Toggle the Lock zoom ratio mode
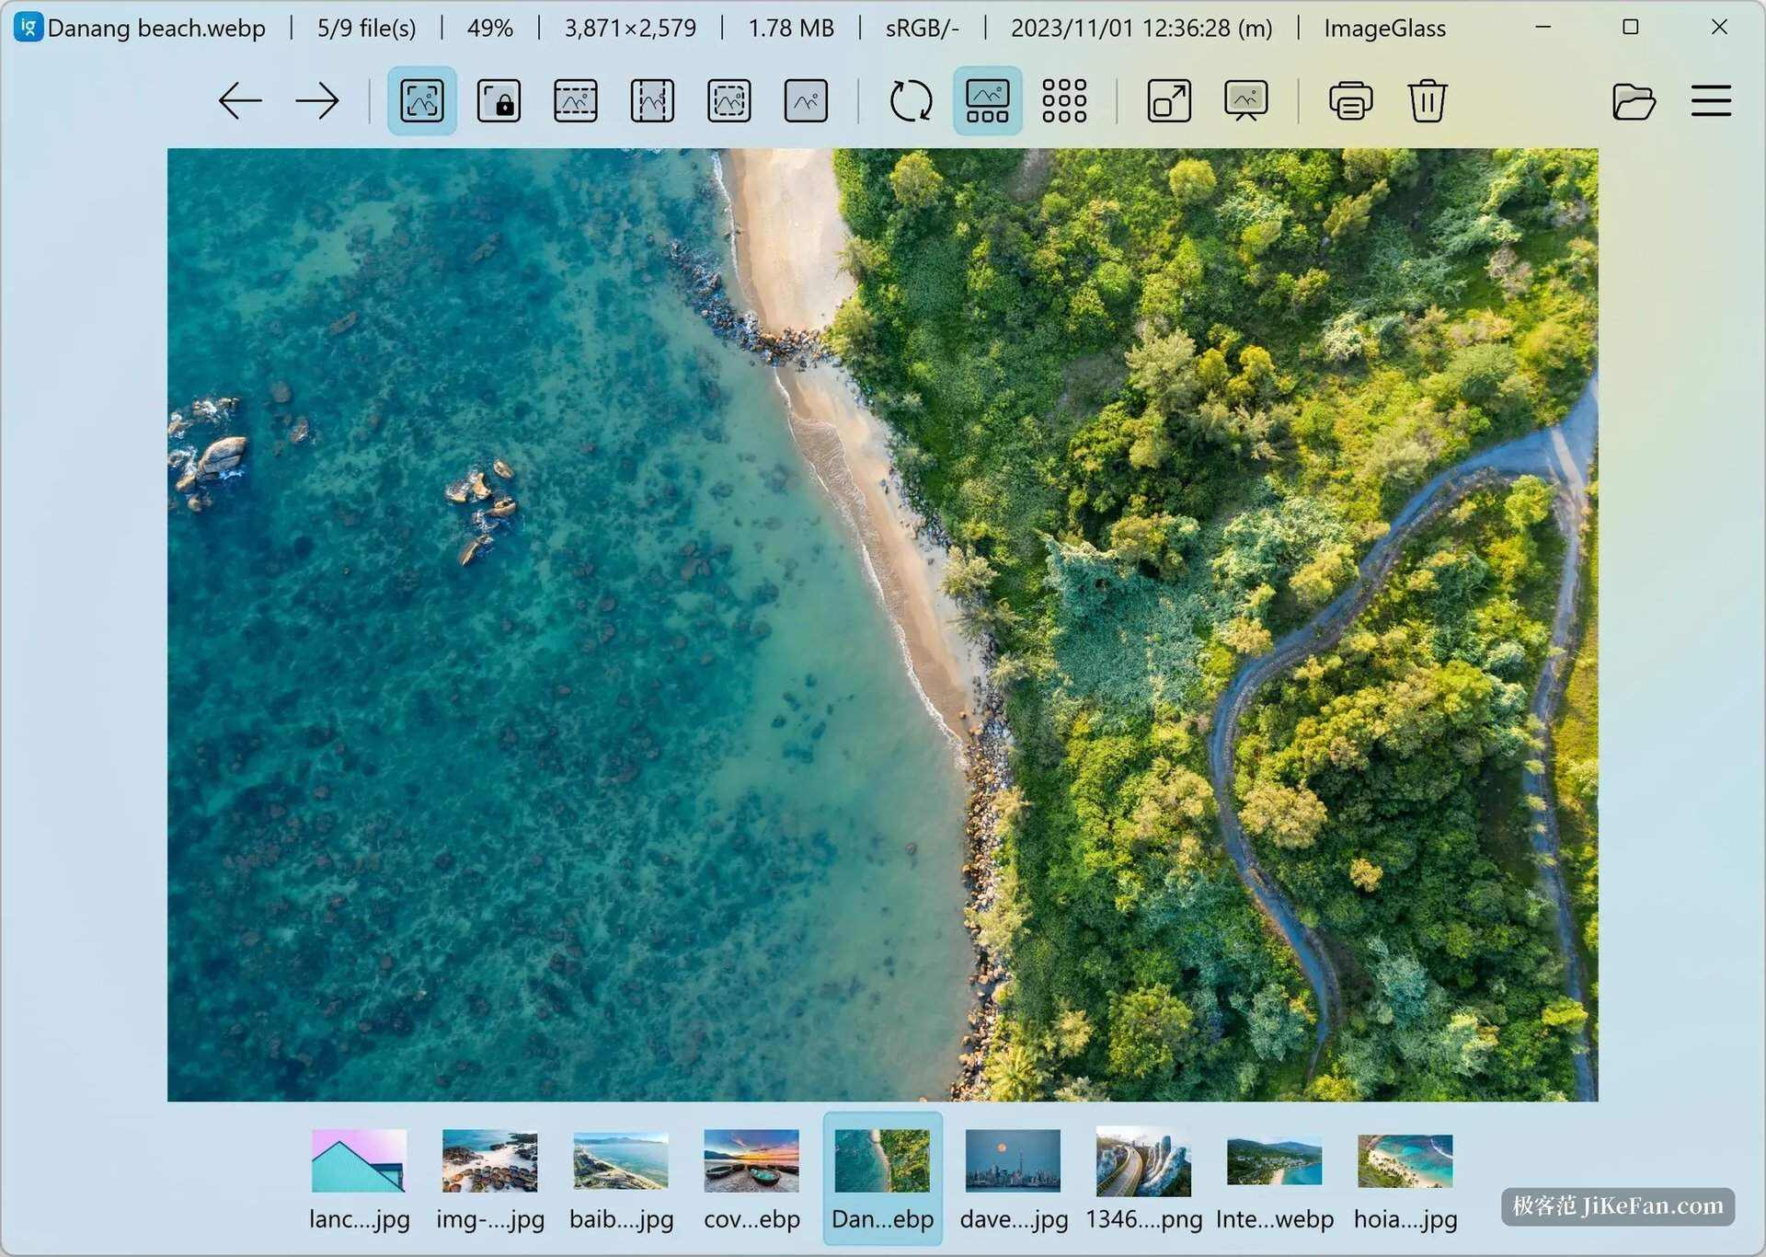This screenshot has width=1766, height=1257. (x=499, y=101)
